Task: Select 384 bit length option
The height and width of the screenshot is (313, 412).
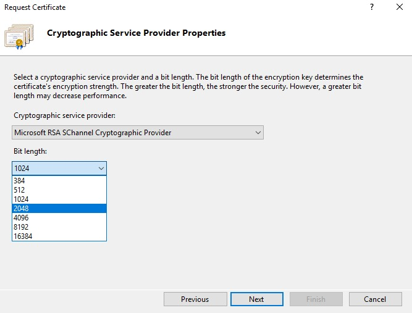Action: pos(59,181)
